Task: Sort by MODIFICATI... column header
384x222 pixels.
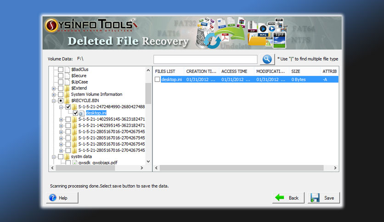Action: tap(271, 72)
